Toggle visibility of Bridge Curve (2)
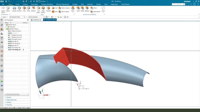Viewport: 200px width, 112px height. [x=9, y=35]
